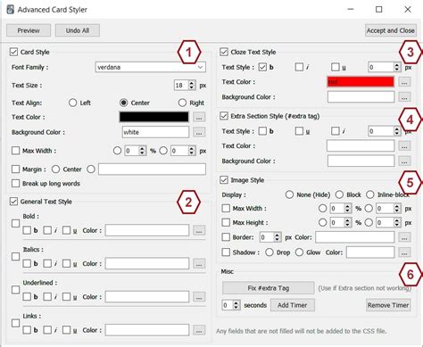Image resolution: width=423 pixels, height=347 pixels.
Task: Adjust Card Style Max Width percent spinner
Action: pos(143,151)
